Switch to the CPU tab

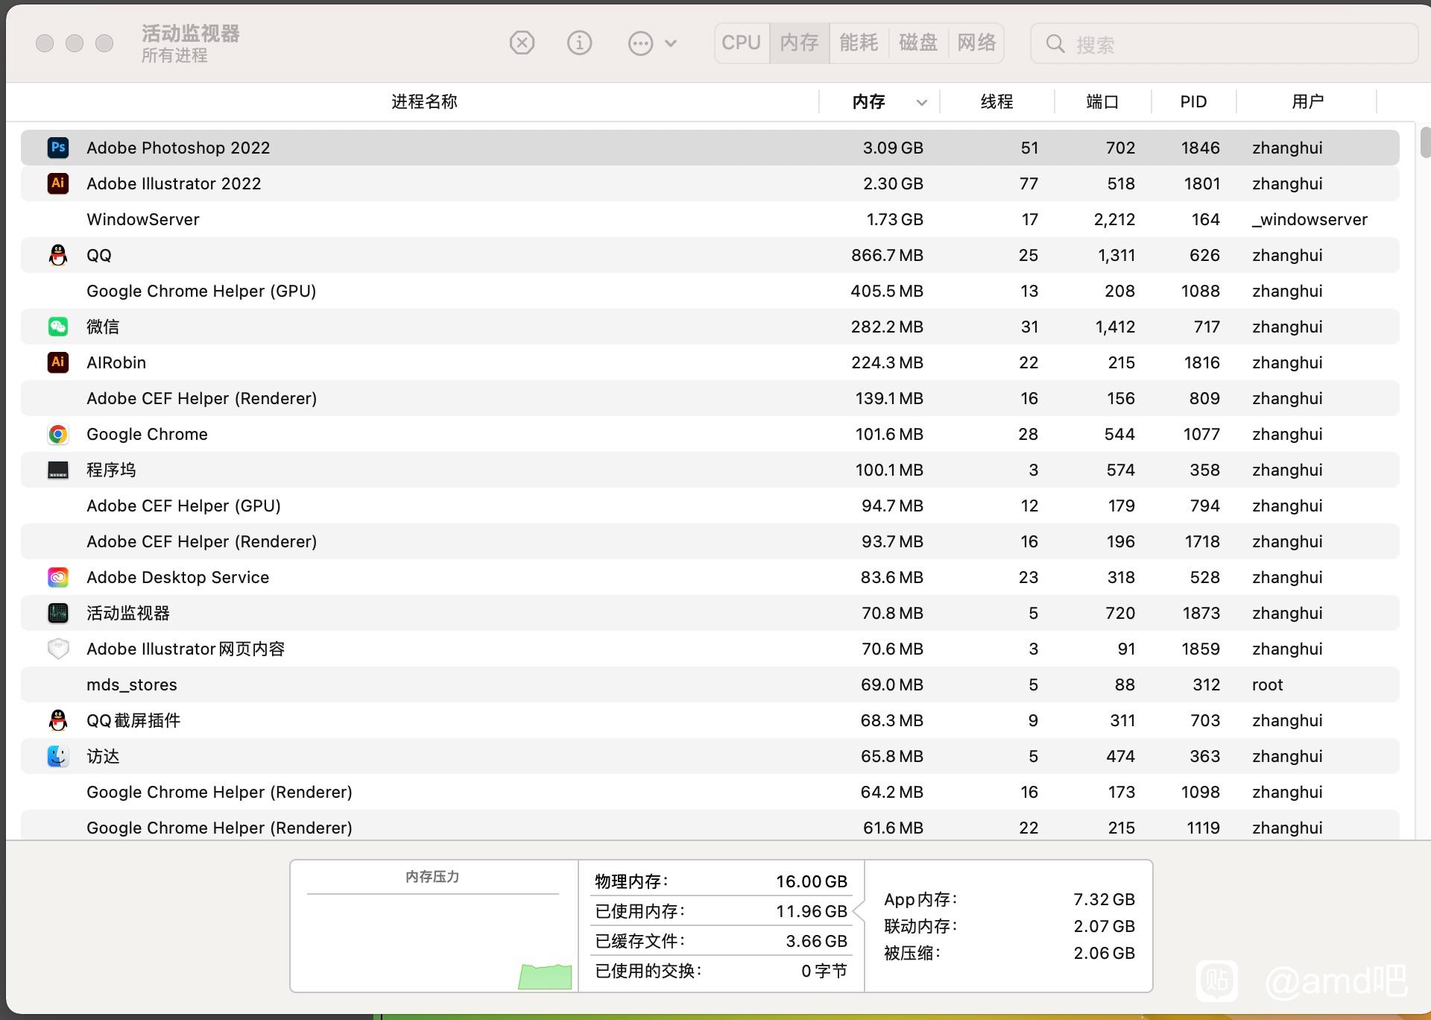click(741, 43)
